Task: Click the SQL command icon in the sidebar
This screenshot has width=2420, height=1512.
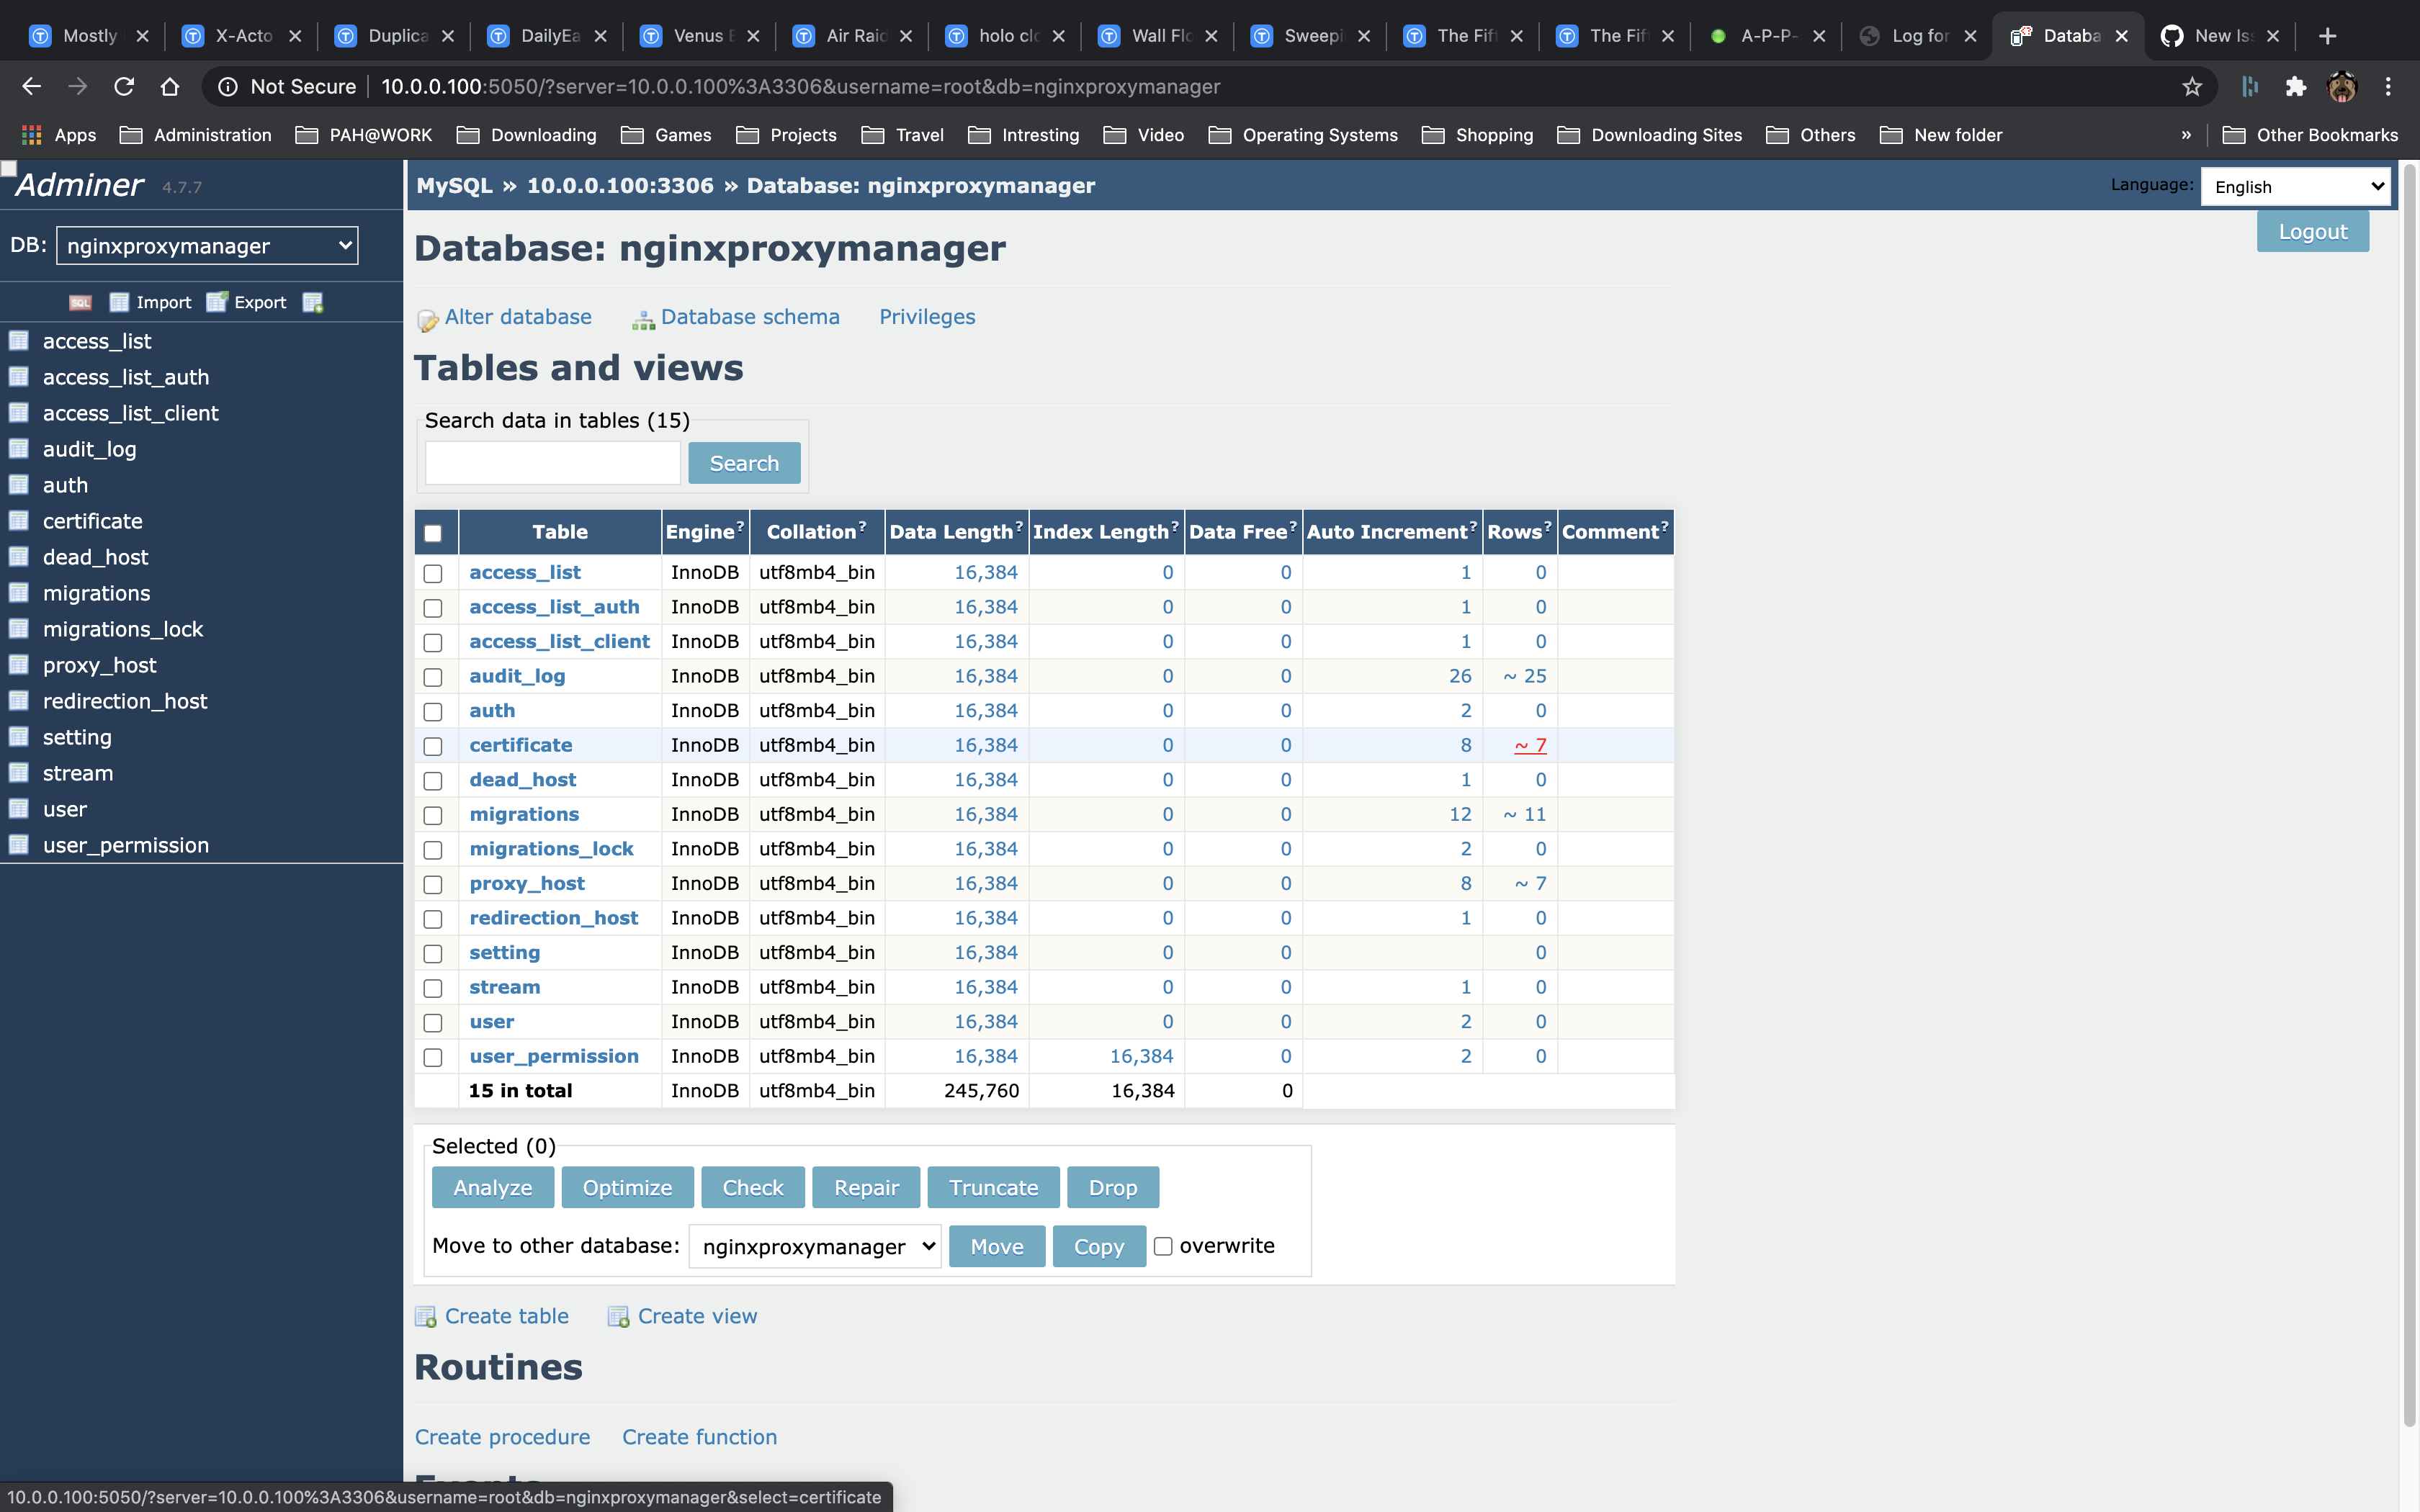Action: click(80, 302)
